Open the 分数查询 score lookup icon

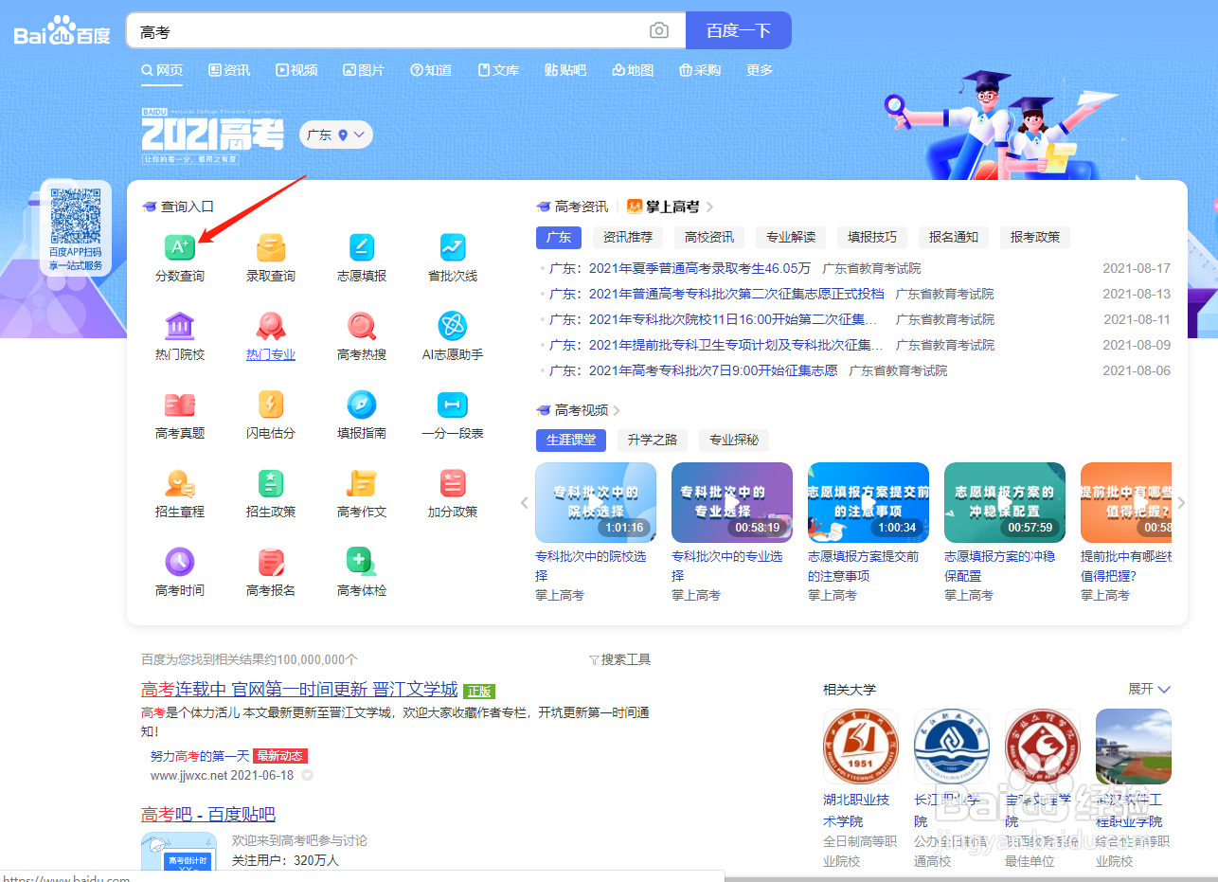pyautogui.click(x=180, y=247)
